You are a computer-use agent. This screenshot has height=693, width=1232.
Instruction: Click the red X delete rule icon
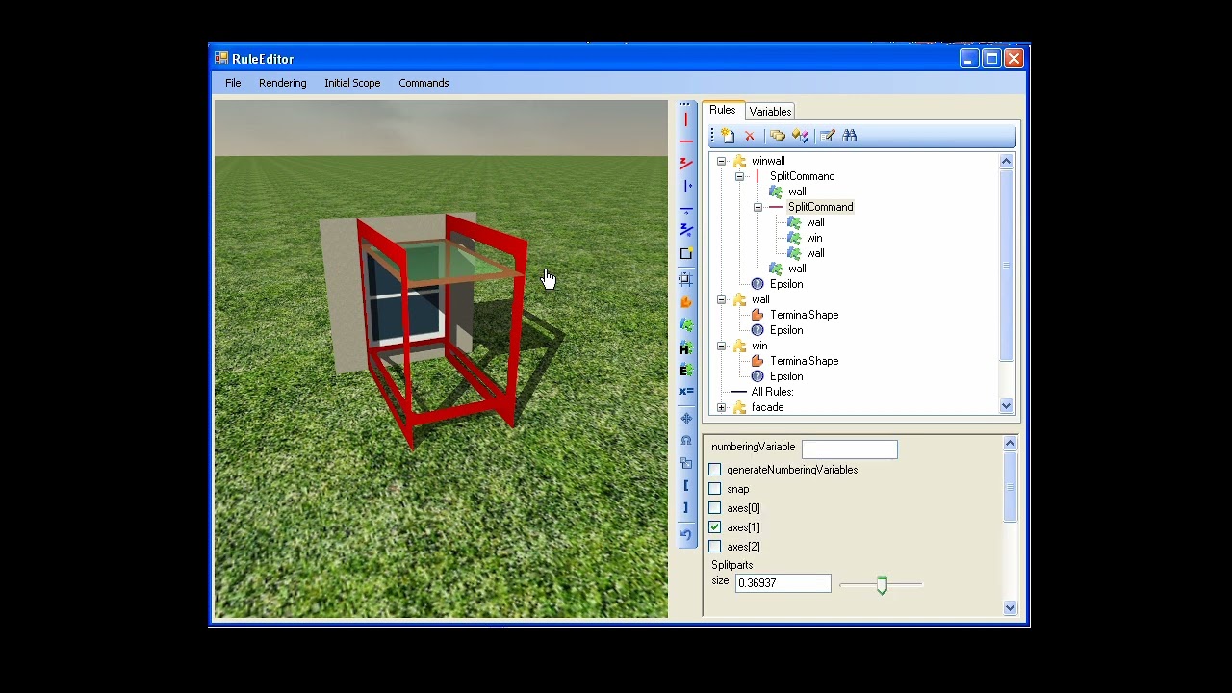pyautogui.click(x=750, y=136)
